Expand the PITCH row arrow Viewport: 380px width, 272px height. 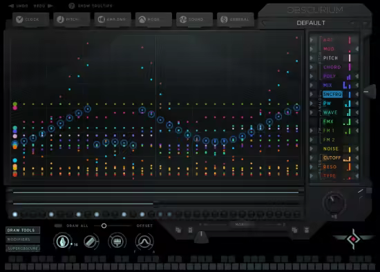312,58
